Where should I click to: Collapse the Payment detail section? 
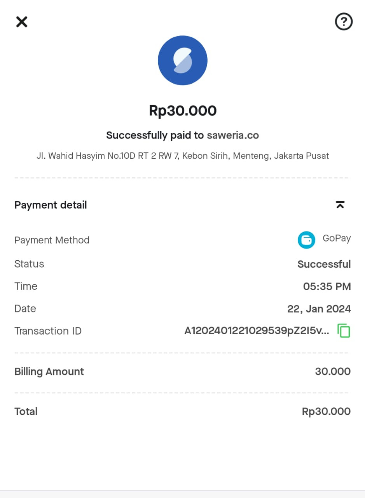340,205
